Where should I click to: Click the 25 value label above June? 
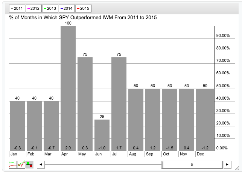(x=102, y=117)
